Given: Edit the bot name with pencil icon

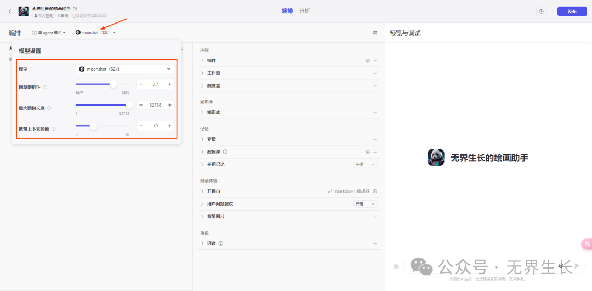Looking at the screenshot, I should point(75,8).
